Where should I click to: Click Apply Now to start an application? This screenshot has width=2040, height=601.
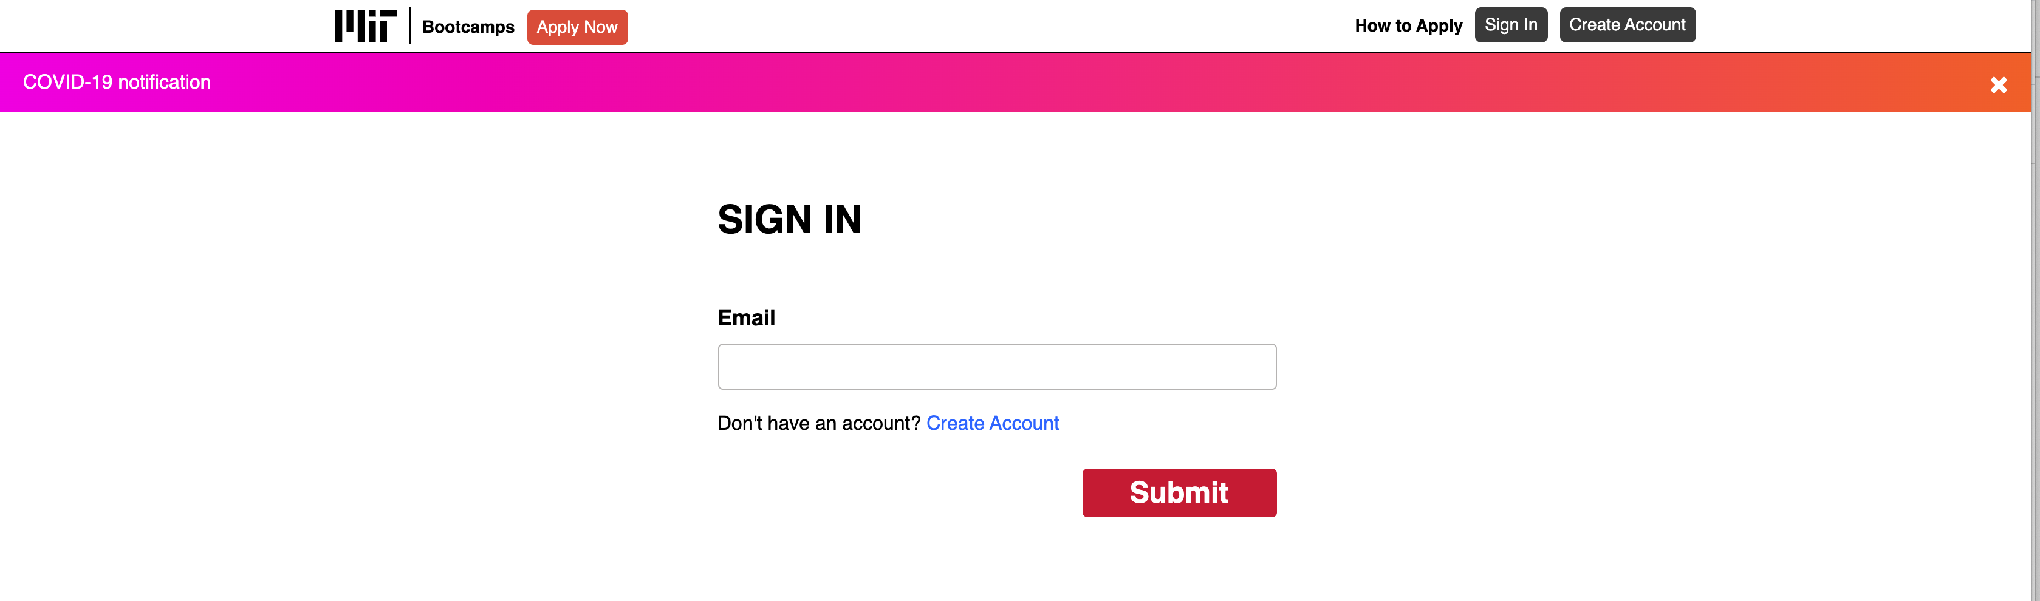point(577,27)
